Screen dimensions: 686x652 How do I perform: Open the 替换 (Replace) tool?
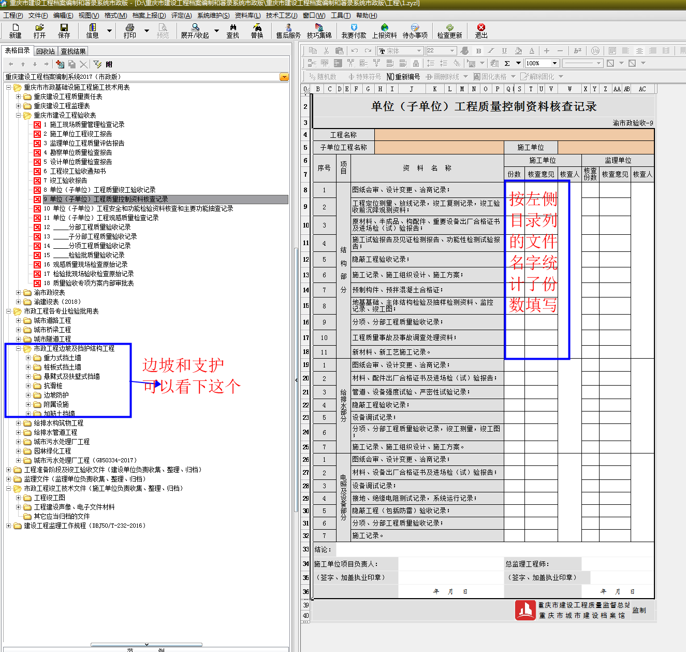coord(257,31)
